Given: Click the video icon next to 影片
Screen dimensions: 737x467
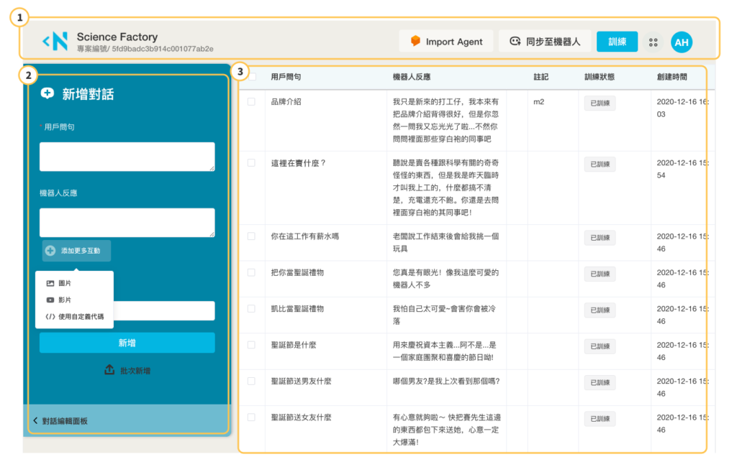Looking at the screenshot, I should point(50,300).
